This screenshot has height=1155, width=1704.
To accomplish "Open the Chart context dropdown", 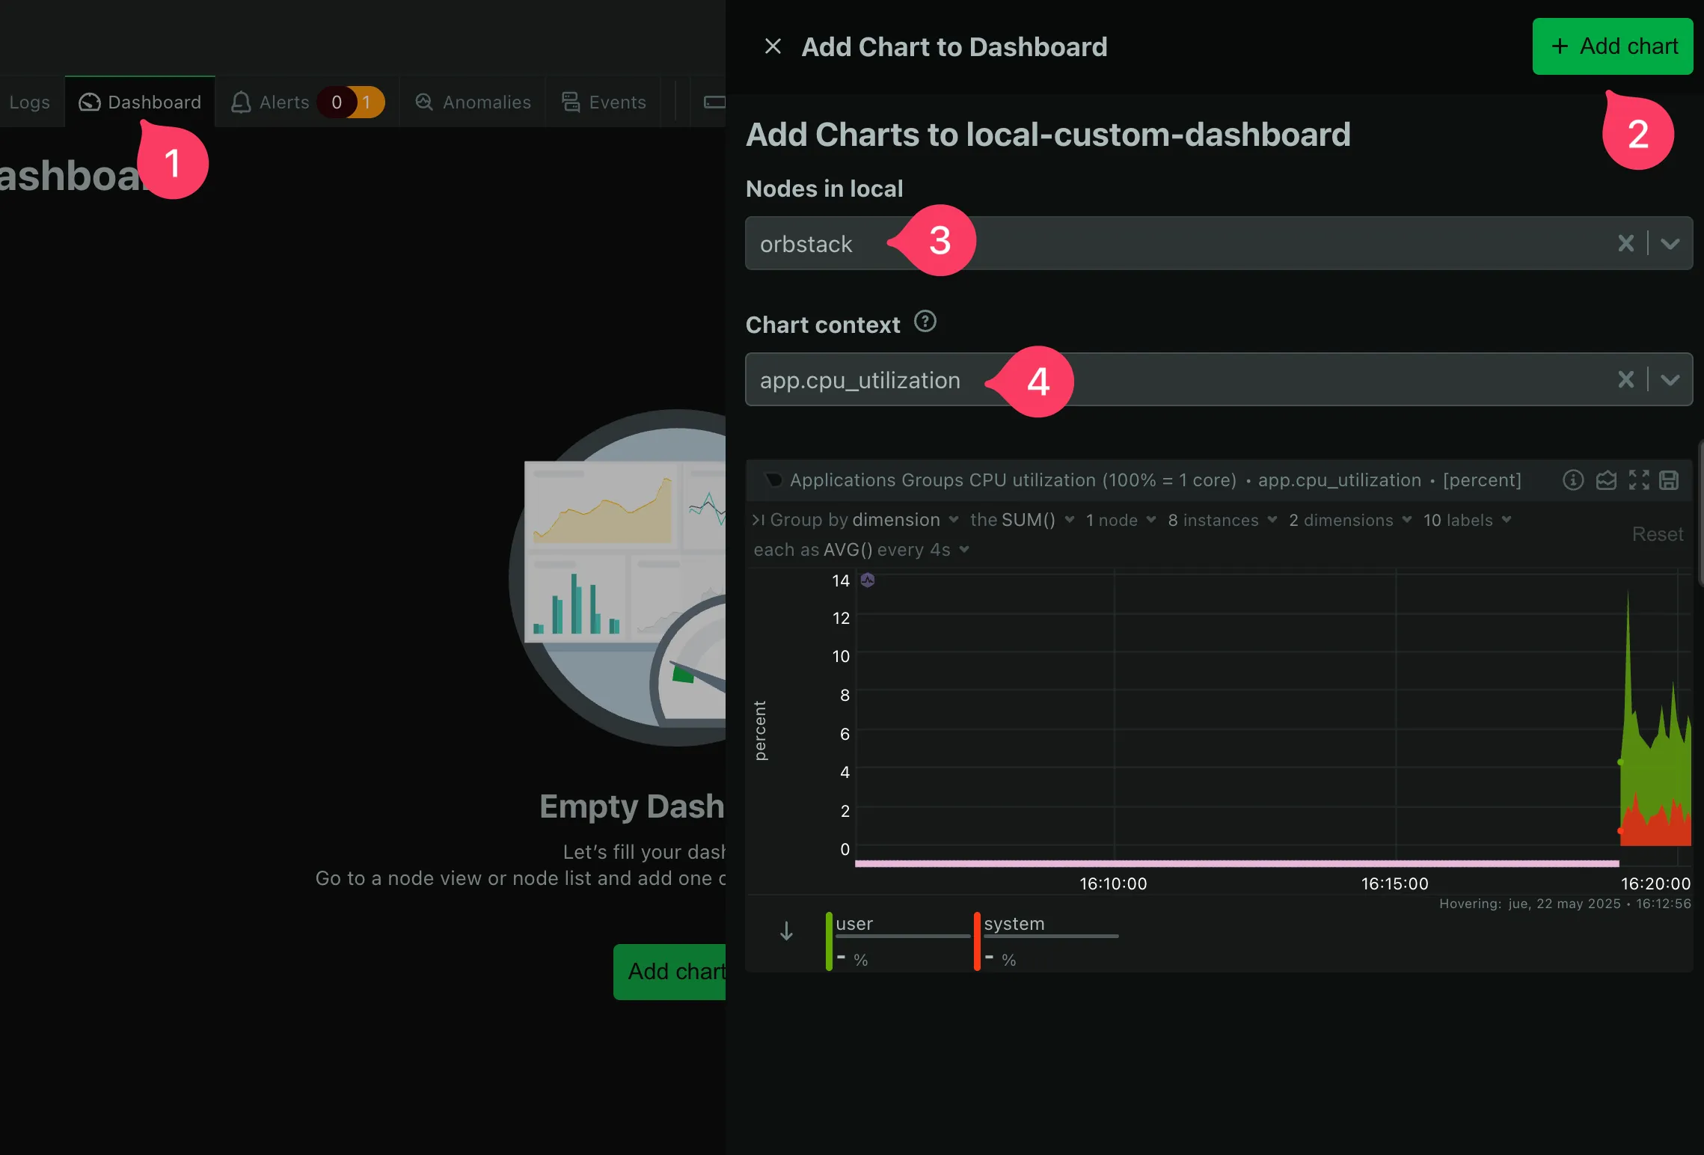I will click(x=1670, y=379).
